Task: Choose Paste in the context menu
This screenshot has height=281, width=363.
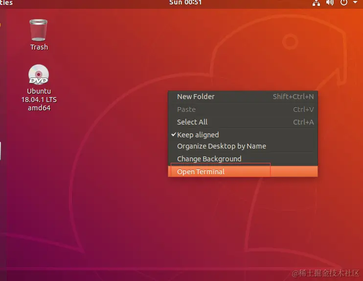Action: click(243, 109)
